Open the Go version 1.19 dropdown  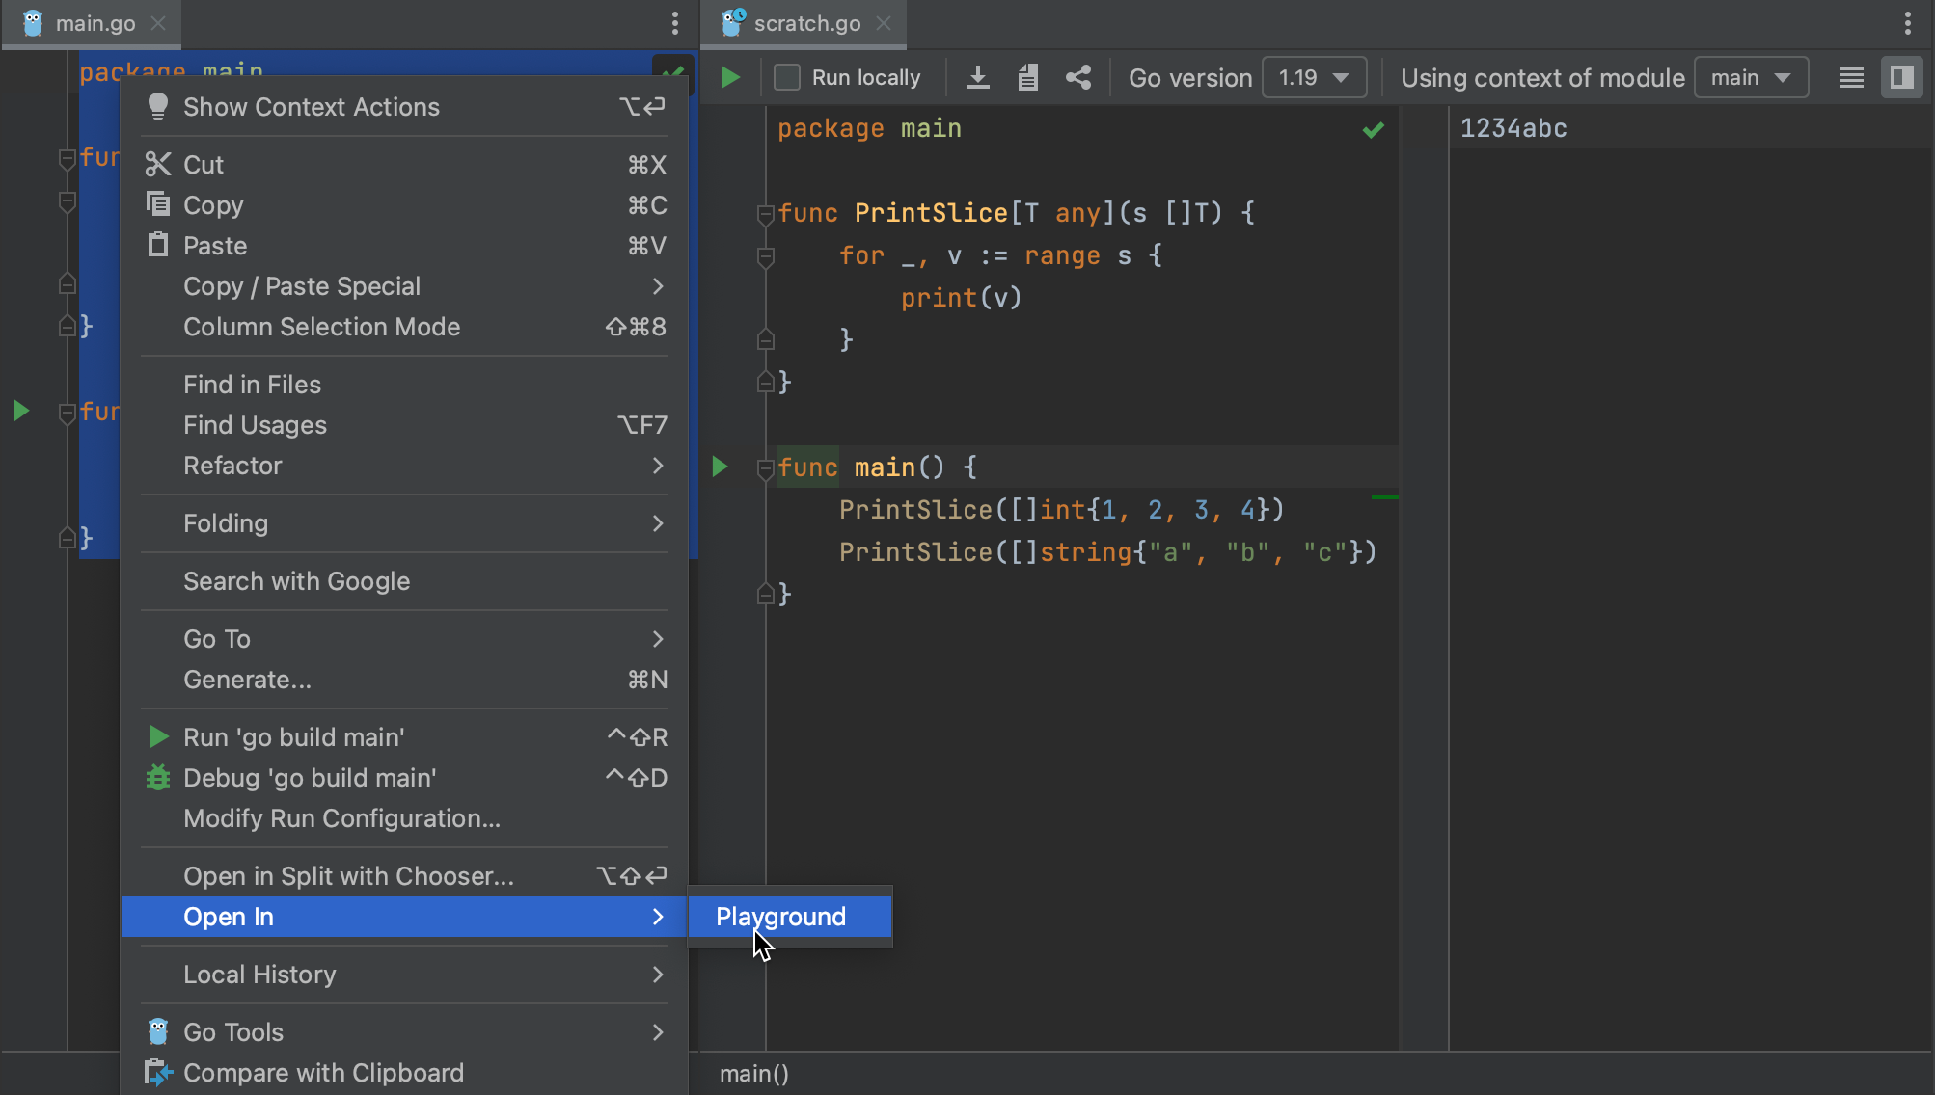click(1314, 77)
